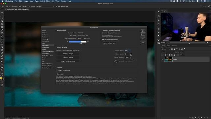Open the Apple menu
Screen dimensions: 211x119
(x=2, y=1)
